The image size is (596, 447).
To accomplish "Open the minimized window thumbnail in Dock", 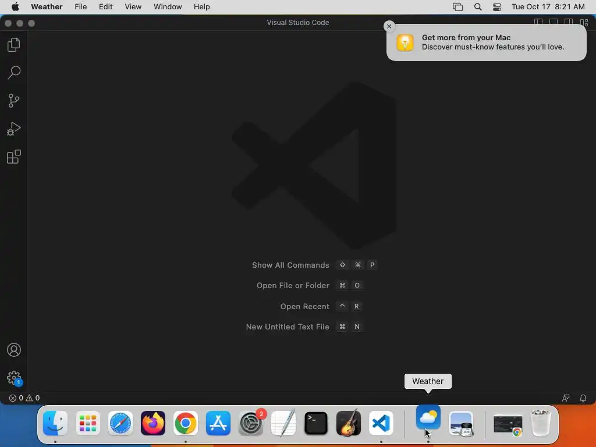I will [508, 424].
